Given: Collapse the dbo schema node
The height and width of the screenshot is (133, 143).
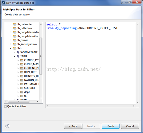Looking at the screenshot, I should coord(11,48).
